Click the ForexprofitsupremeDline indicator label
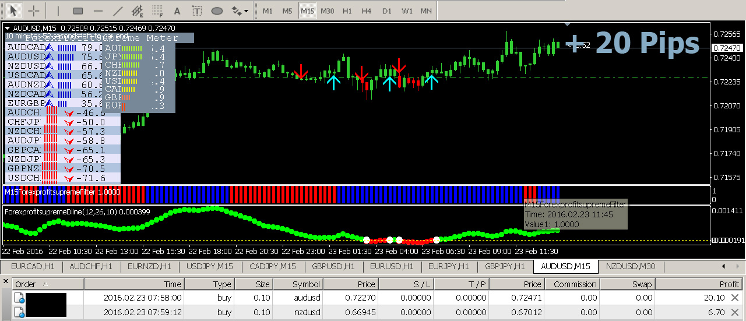Viewport: 746px width, 321px height. pos(77,211)
